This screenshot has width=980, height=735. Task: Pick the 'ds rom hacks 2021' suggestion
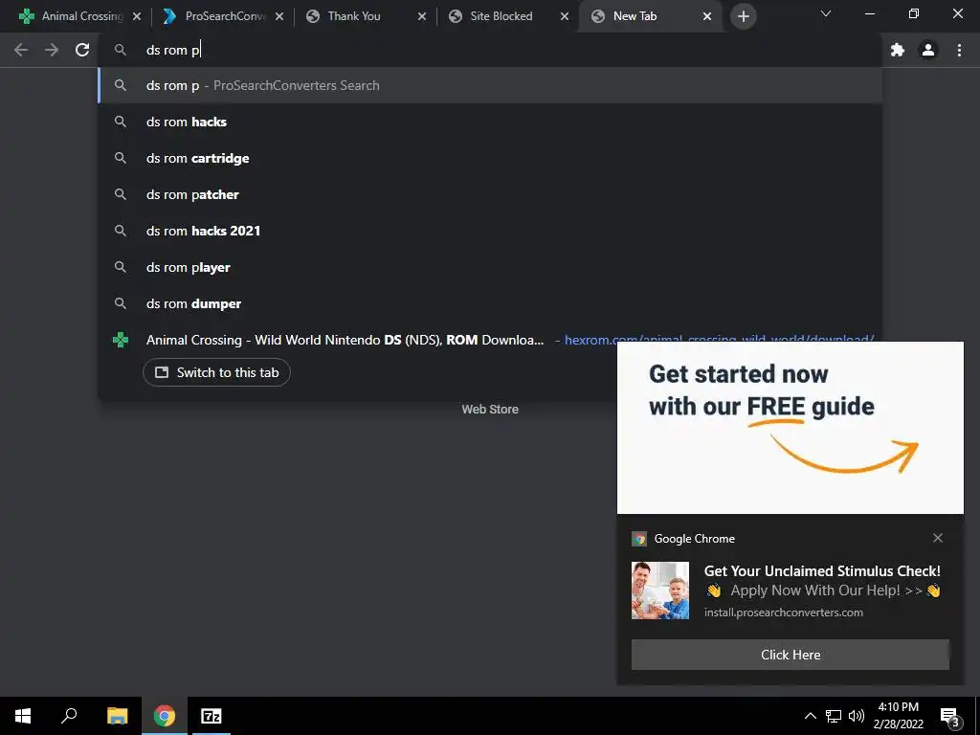point(491,231)
